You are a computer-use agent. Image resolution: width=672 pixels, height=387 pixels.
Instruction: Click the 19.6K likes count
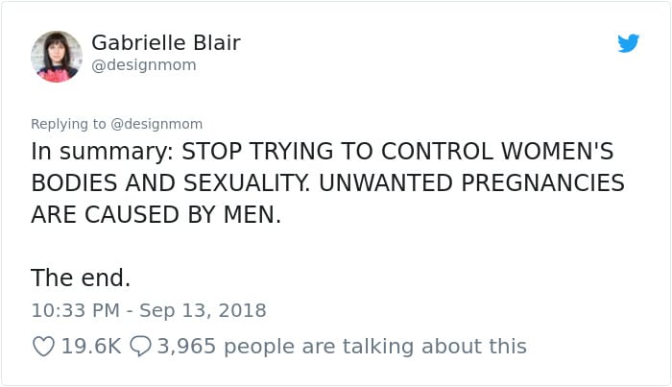90,347
